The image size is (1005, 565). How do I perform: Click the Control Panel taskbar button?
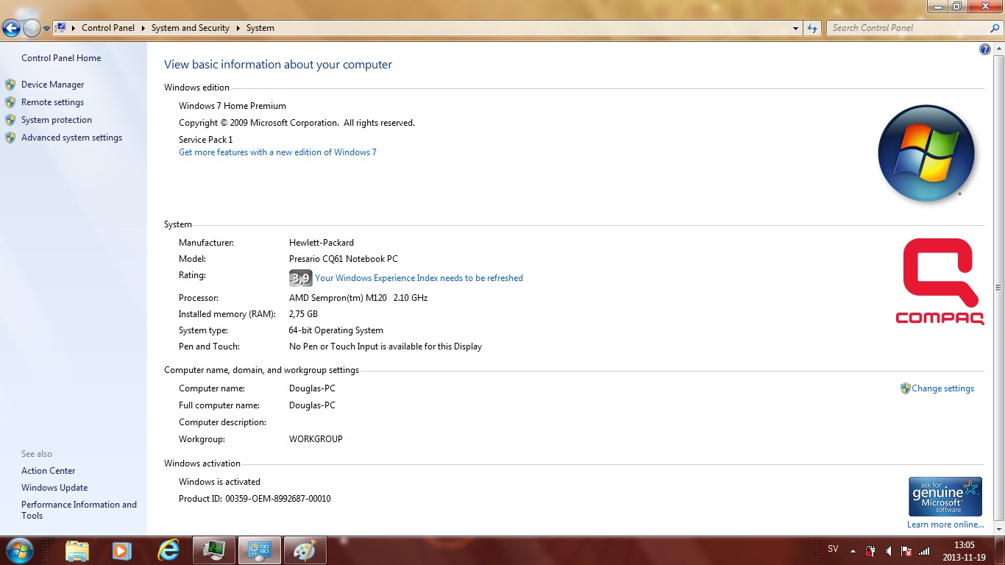[260, 550]
